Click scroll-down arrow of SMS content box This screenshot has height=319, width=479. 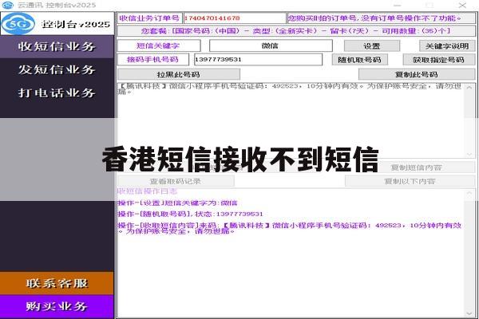pos(469,155)
